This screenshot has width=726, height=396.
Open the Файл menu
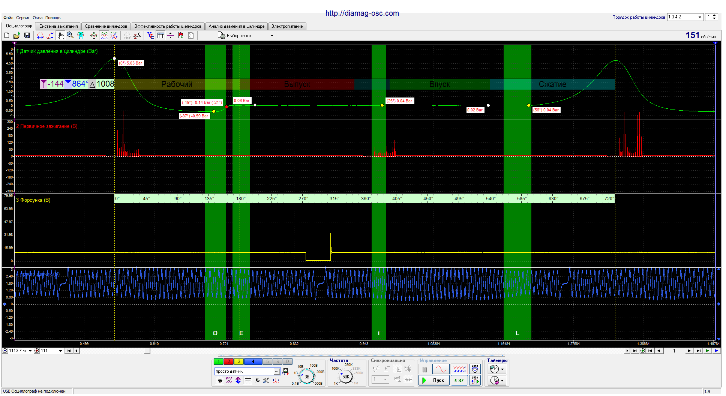pyautogui.click(x=8, y=18)
